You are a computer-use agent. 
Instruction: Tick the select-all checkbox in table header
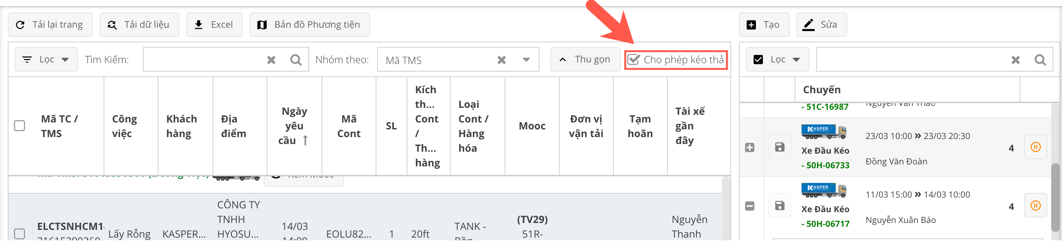click(19, 126)
